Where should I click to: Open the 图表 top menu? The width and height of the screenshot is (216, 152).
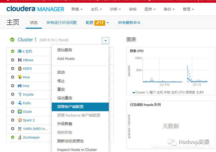pyautogui.click(x=150, y=9)
